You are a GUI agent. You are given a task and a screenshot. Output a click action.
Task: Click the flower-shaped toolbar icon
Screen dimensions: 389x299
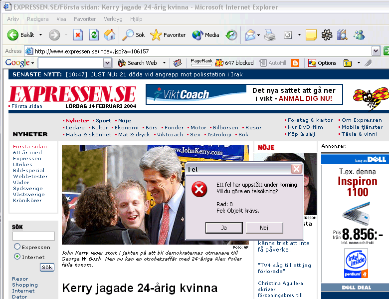(x=327, y=35)
